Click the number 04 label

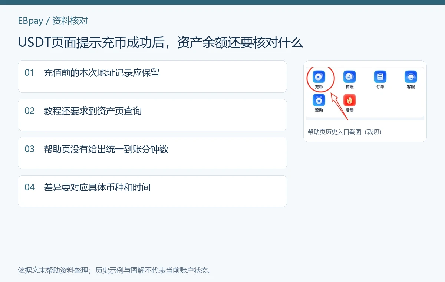pyautogui.click(x=30, y=187)
